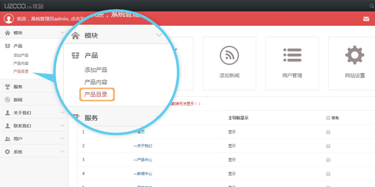Click the gear icon beside 系统 in sidebar
Image resolution: width=375 pixels, height=187 pixels.
tap(8, 151)
